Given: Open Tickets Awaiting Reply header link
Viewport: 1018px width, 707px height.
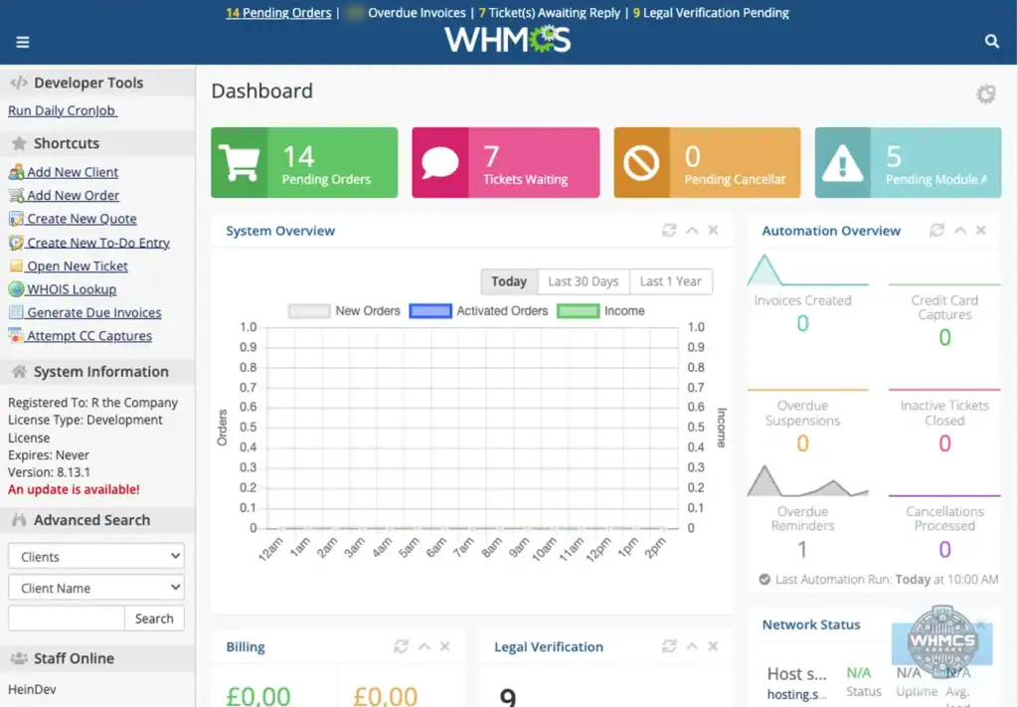Looking at the screenshot, I should point(549,13).
